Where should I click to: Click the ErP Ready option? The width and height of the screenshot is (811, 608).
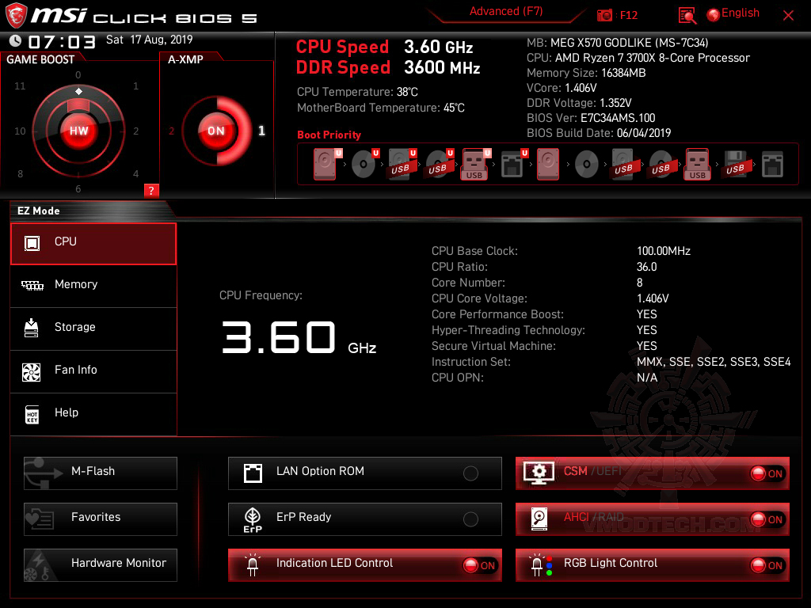click(364, 519)
